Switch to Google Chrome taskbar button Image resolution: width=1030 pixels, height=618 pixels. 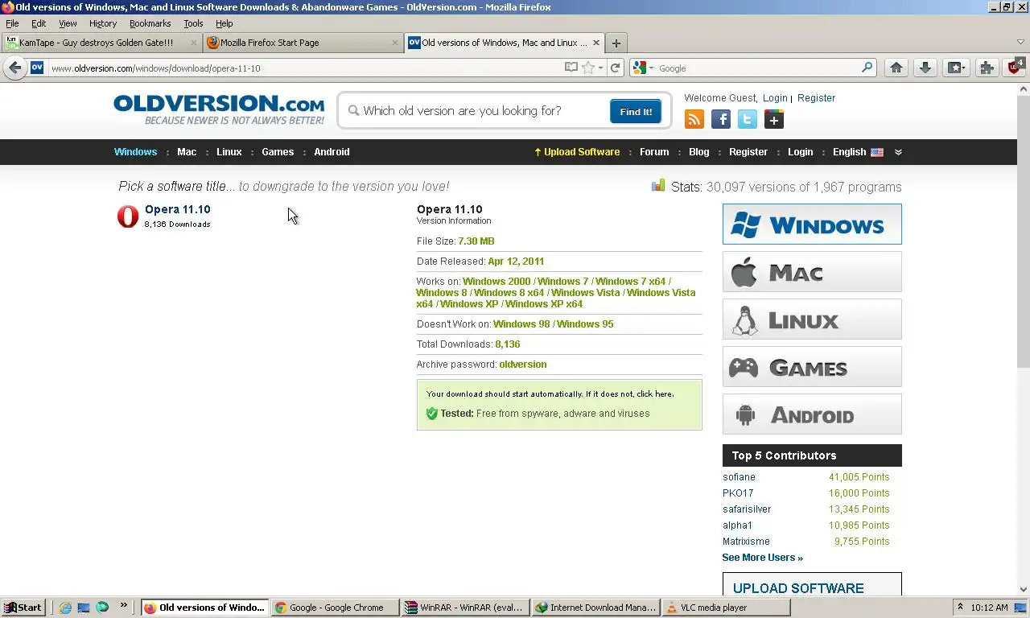336,608
